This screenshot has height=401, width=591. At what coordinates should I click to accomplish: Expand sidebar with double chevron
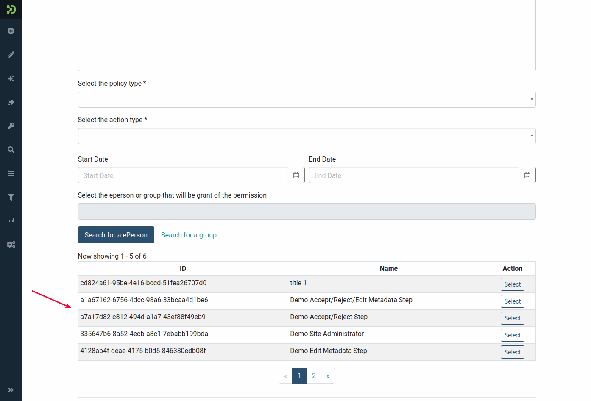tap(11, 390)
